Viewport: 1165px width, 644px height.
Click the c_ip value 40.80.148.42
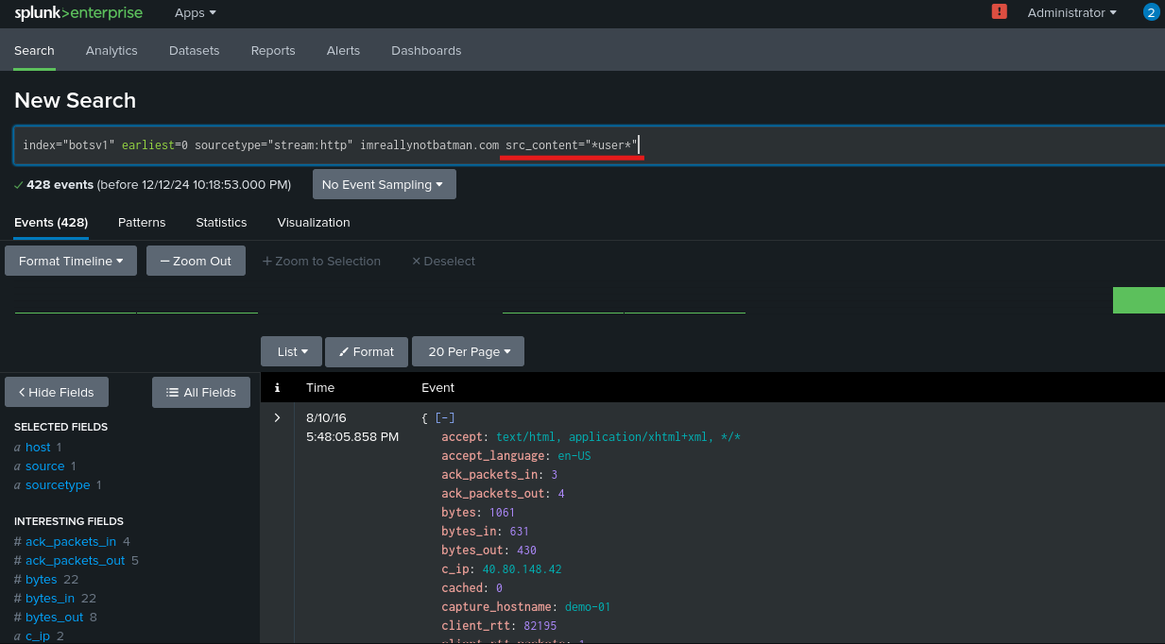pos(522,569)
